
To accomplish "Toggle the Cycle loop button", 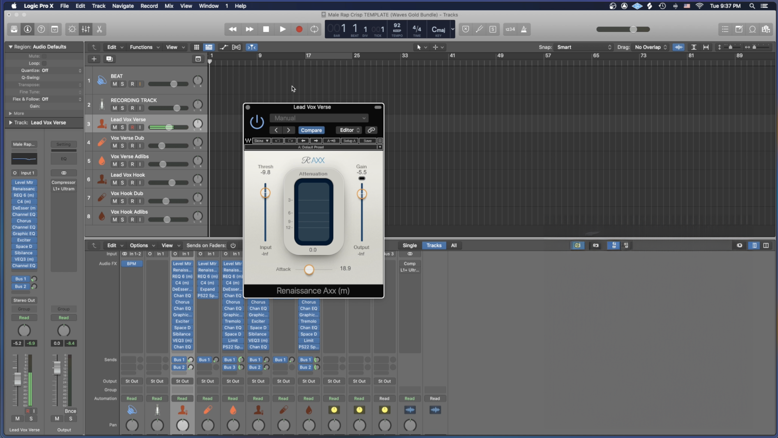I will [x=314, y=29].
